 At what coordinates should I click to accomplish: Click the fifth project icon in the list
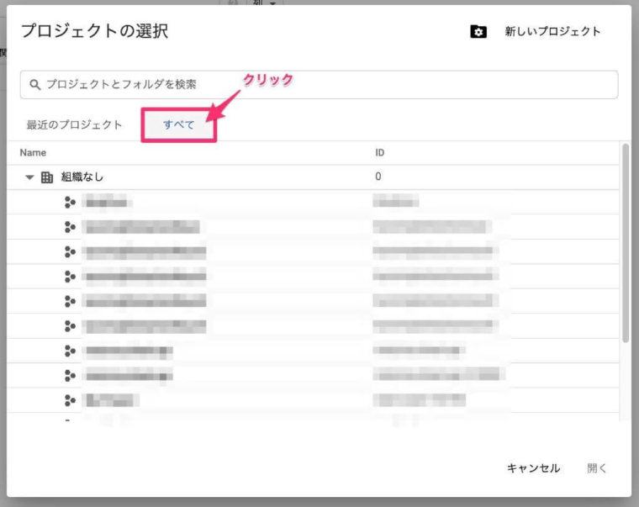69,301
